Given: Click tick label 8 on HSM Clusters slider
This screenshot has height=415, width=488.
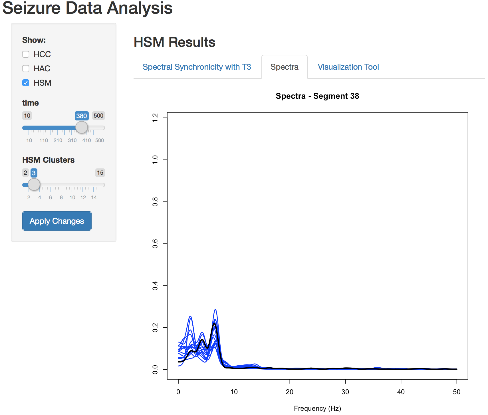Looking at the screenshot, I should pyautogui.click(x=61, y=198).
